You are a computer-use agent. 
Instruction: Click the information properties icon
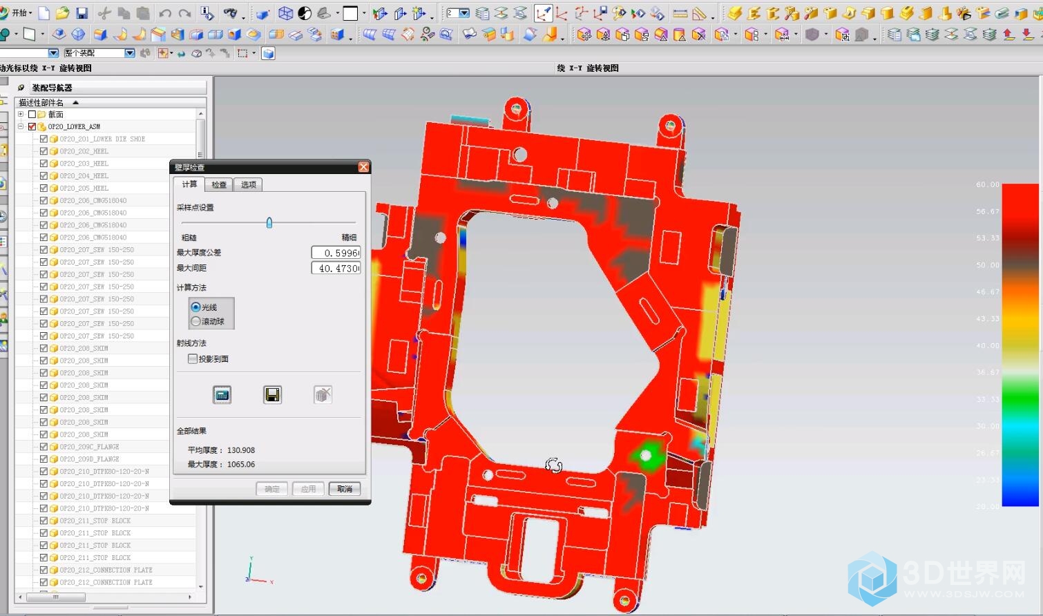click(207, 13)
